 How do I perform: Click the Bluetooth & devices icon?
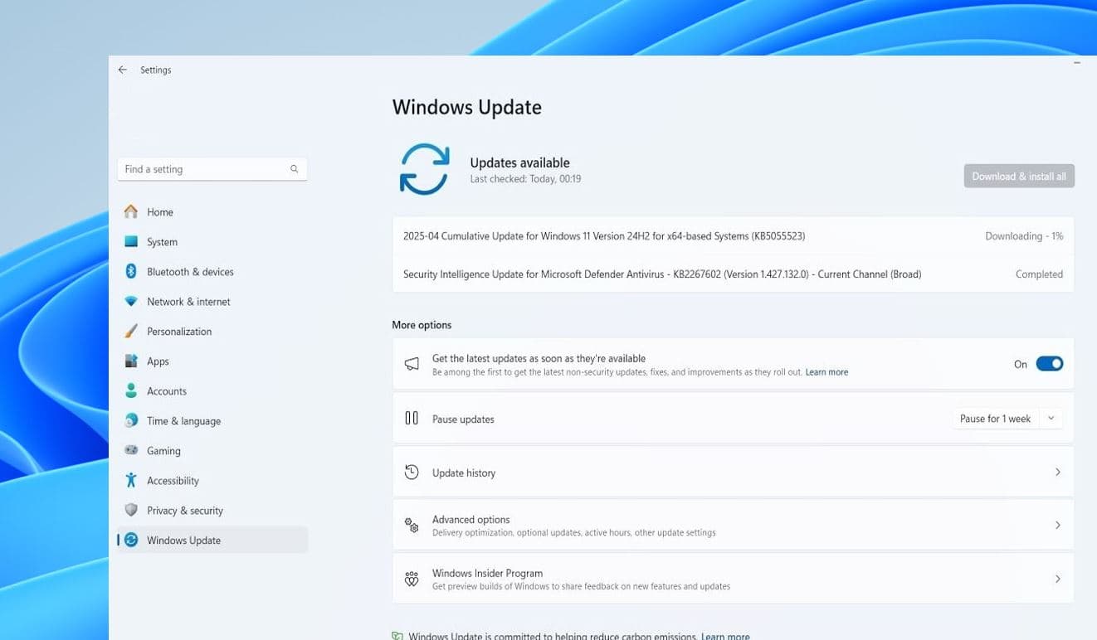point(131,272)
